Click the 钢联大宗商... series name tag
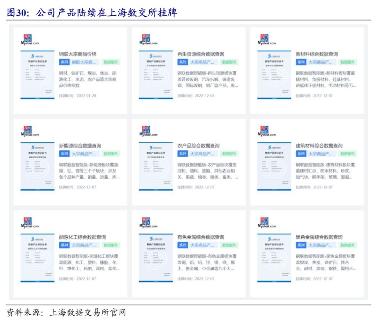This screenshot has height=322, width=377. coord(84,62)
